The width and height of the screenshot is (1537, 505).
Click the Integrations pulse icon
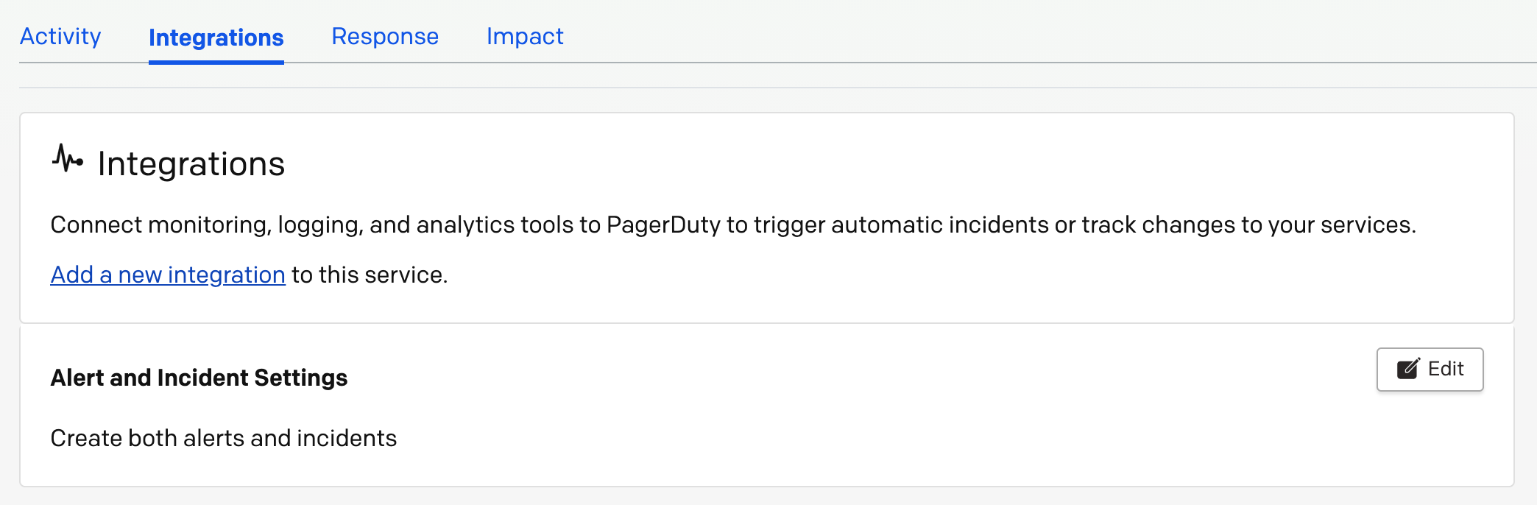point(68,158)
